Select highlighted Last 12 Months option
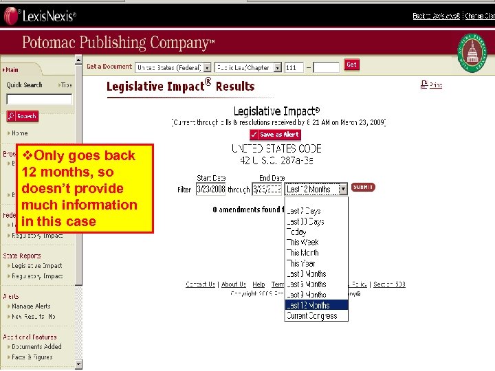The height and width of the screenshot is (371, 495). (x=316, y=305)
